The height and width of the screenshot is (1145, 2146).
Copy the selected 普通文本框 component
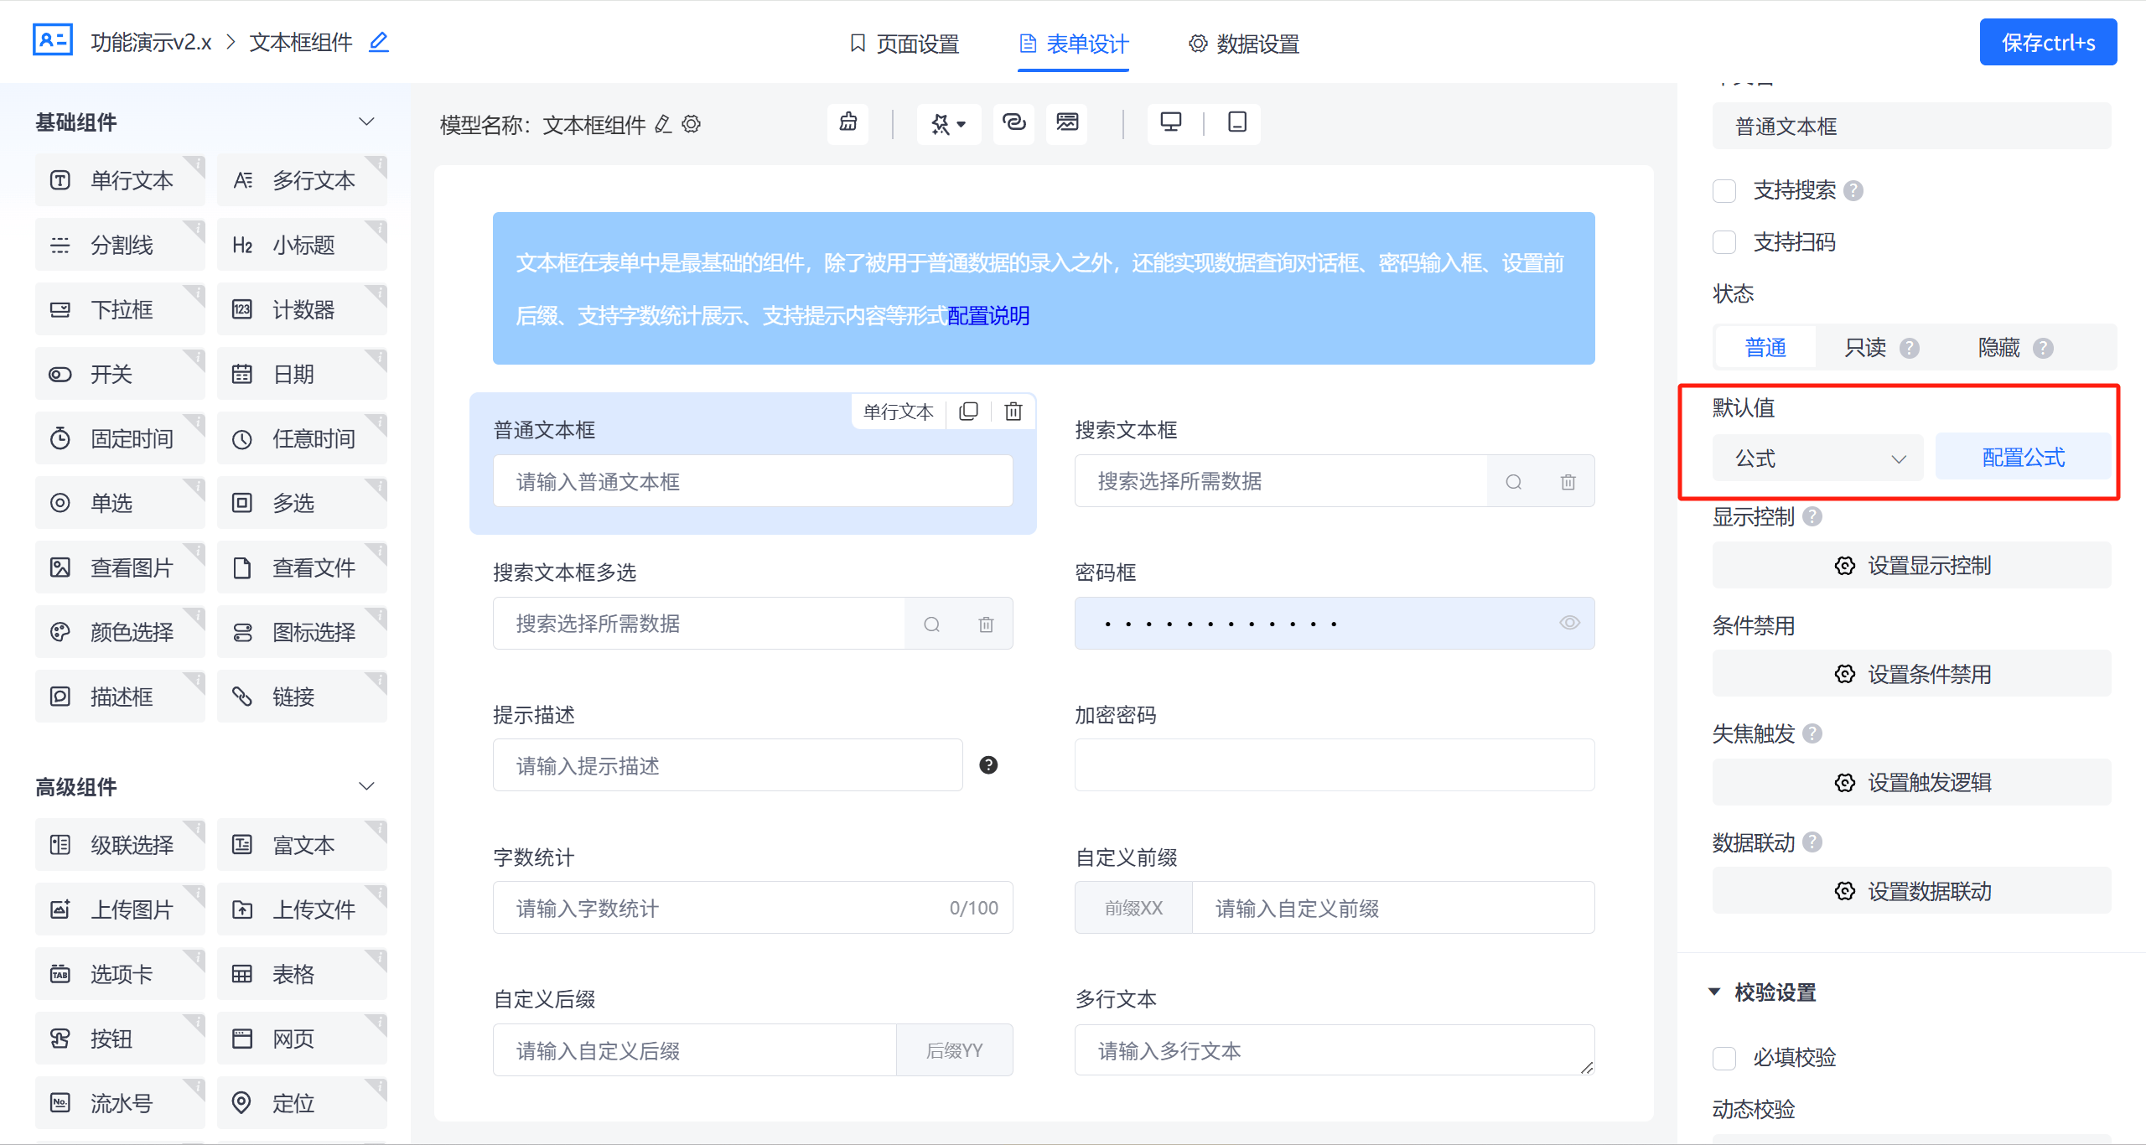point(969,412)
